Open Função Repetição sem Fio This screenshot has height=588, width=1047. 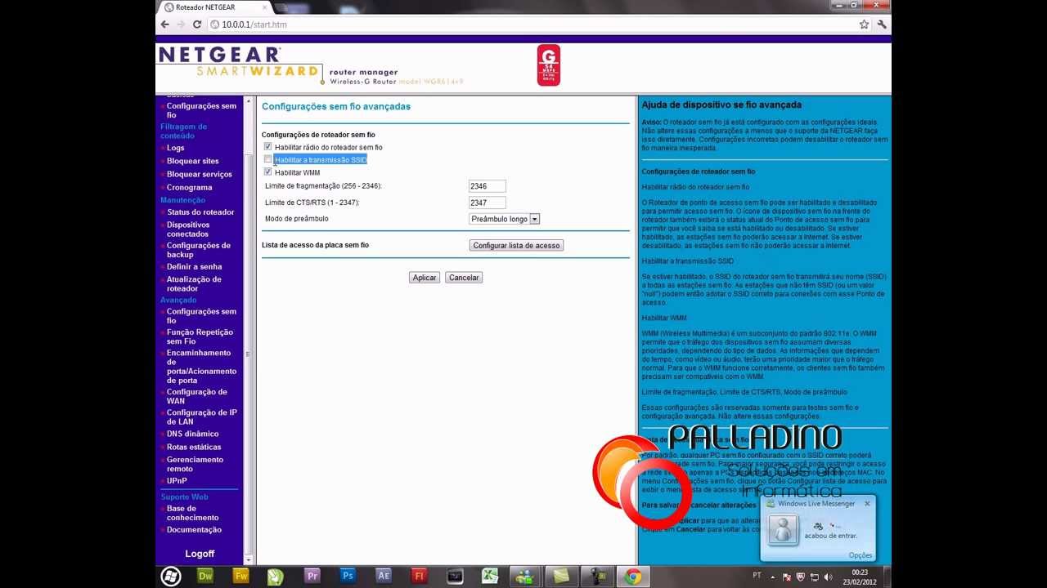(x=200, y=336)
